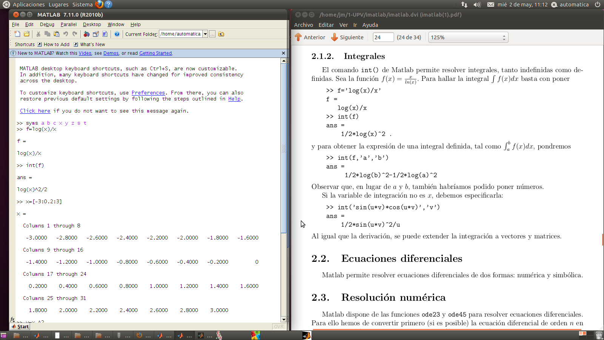
Task: Click the page number field showing 24
Action: click(x=383, y=37)
